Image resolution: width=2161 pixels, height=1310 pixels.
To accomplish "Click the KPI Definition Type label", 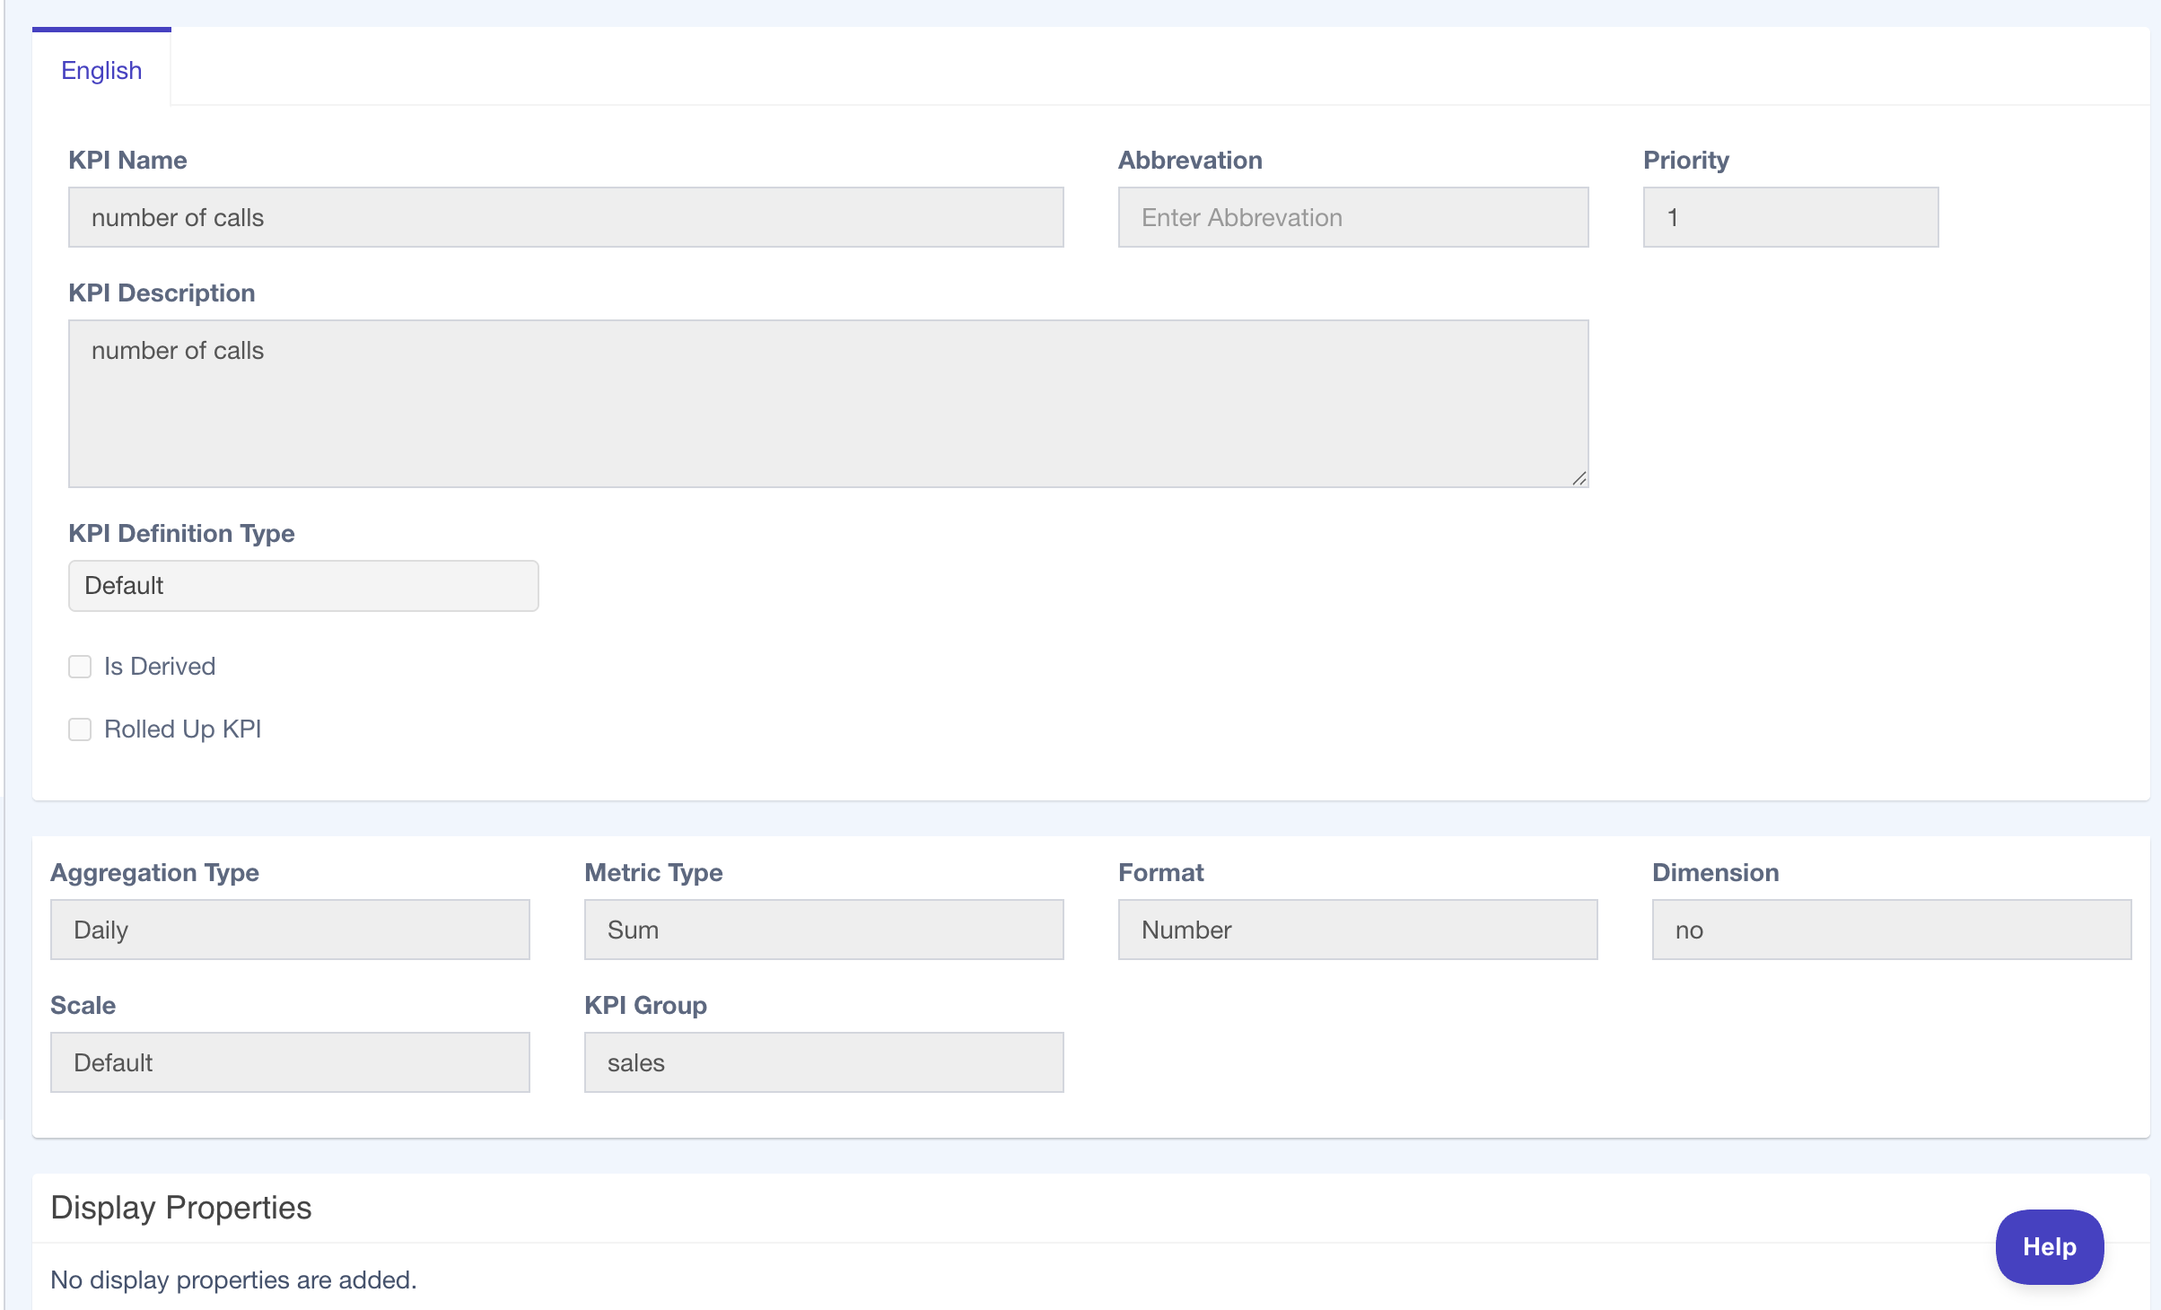I will tap(181, 533).
